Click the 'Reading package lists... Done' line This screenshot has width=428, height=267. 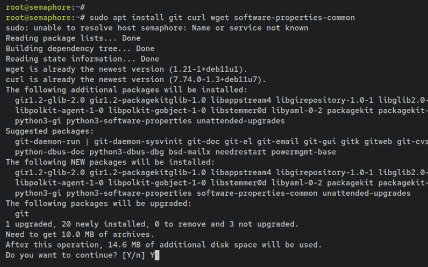tap(72, 38)
